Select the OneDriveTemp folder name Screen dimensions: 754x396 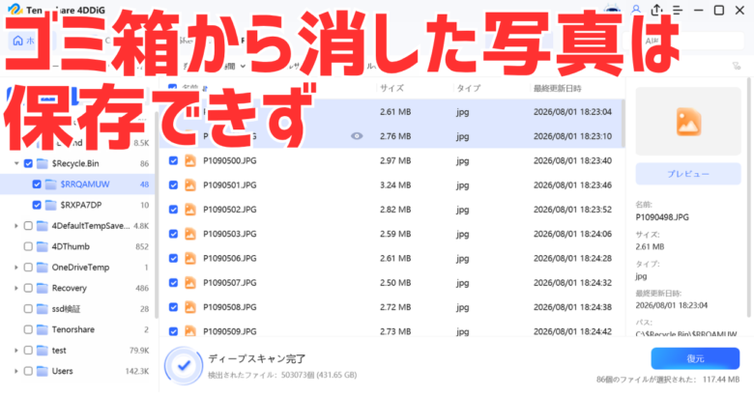coord(80,268)
